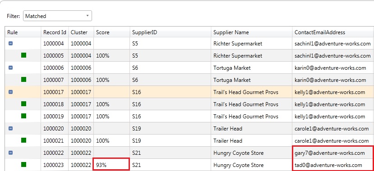Select Cluster cell in row 1000023
The width and height of the screenshot is (374, 171).
point(81,165)
